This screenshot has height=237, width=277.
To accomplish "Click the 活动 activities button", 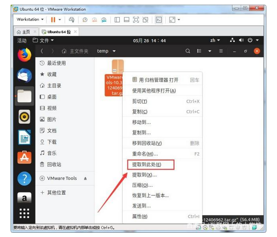I will (22, 41).
